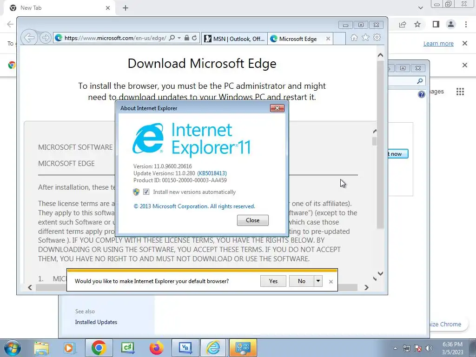The height and width of the screenshot is (357, 476).
Task: Open the Action Center flag icon
Action: pyautogui.click(x=418, y=348)
